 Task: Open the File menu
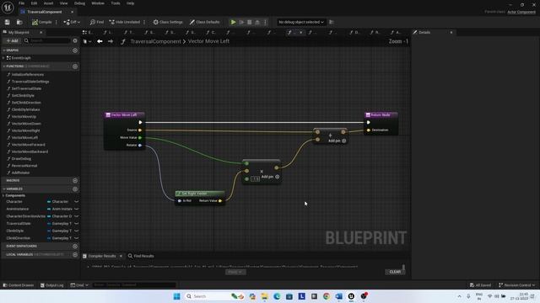(21, 3)
